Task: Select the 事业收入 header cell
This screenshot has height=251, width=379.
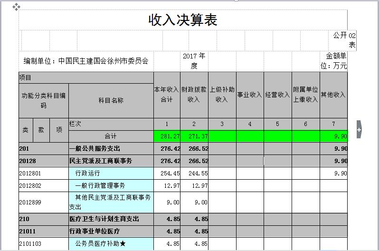Action: point(249,95)
